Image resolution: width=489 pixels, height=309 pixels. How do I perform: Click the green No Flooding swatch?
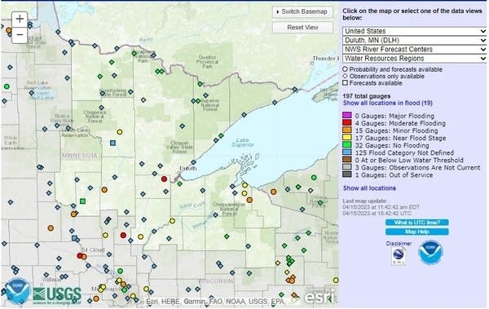tap(347, 145)
